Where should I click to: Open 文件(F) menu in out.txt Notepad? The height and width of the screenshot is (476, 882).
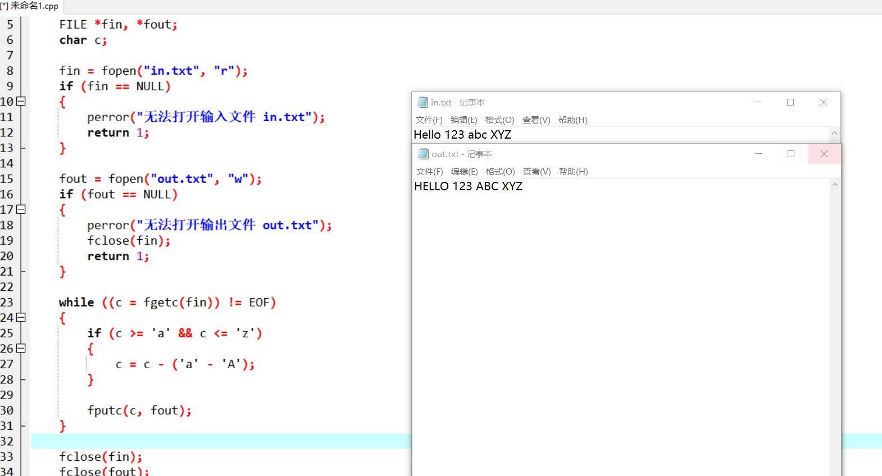click(x=430, y=171)
